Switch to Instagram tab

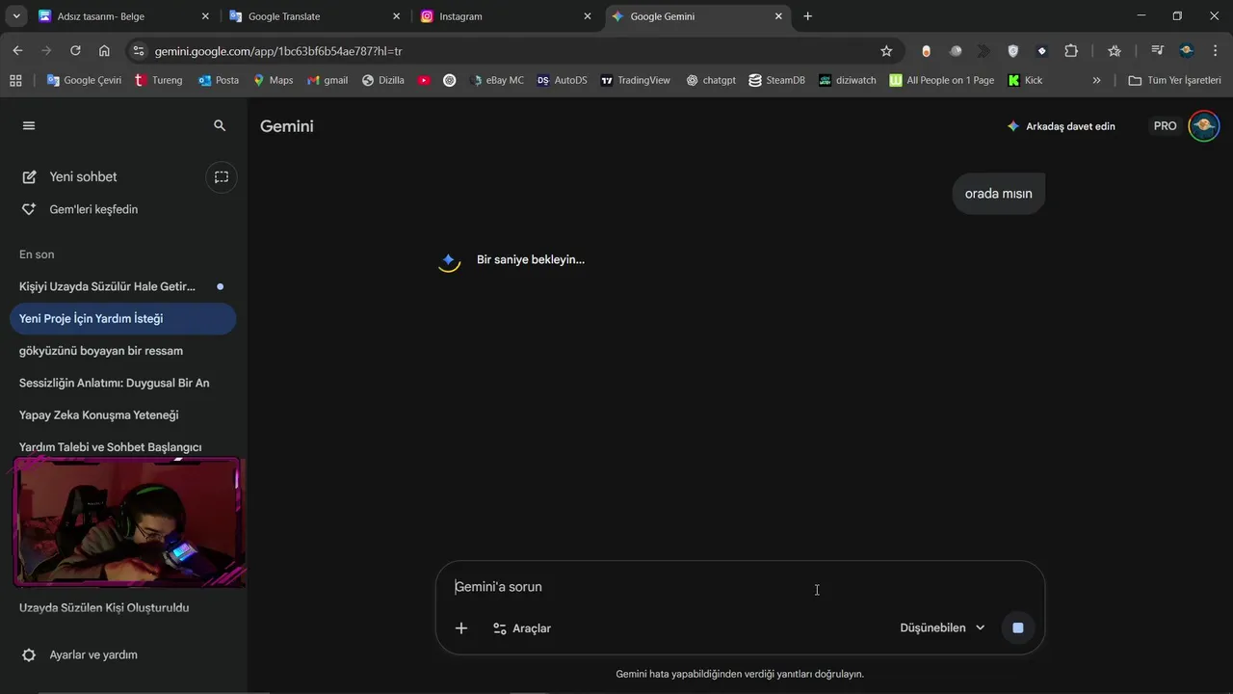click(506, 16)
